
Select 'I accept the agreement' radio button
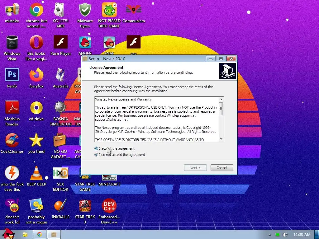(x=96, y=148)
